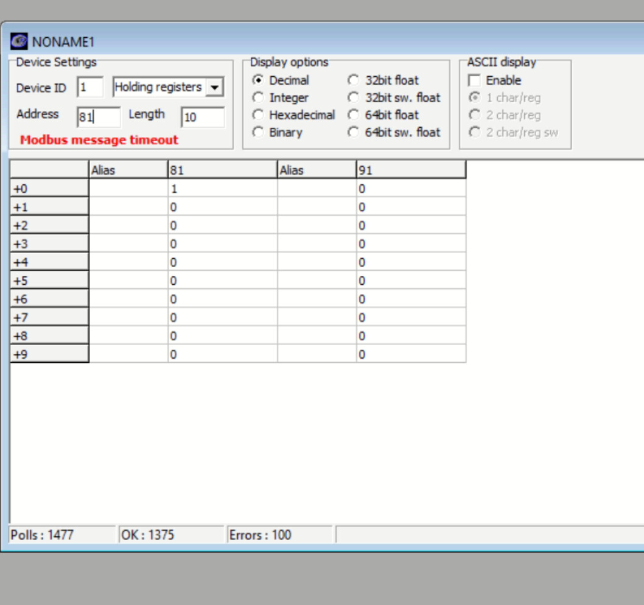Click the +5 alias cell in first column

click(128, 281)
